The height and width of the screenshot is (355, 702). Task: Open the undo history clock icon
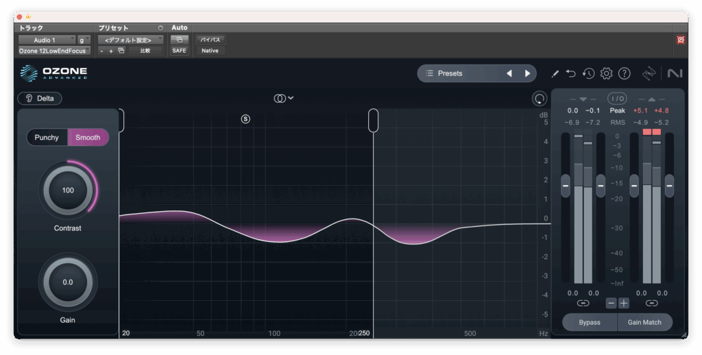588,73
